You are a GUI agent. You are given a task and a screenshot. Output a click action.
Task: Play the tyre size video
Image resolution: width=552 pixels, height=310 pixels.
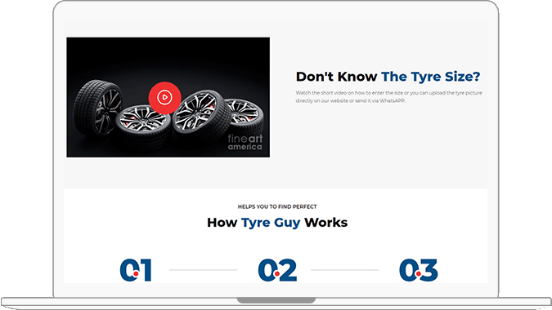pos(164,97)
